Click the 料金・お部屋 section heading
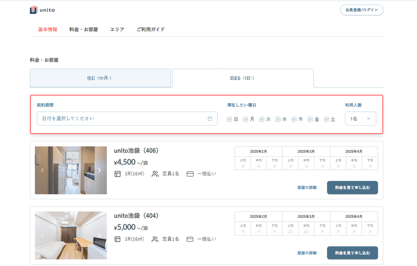 click(x=44, y=60)
